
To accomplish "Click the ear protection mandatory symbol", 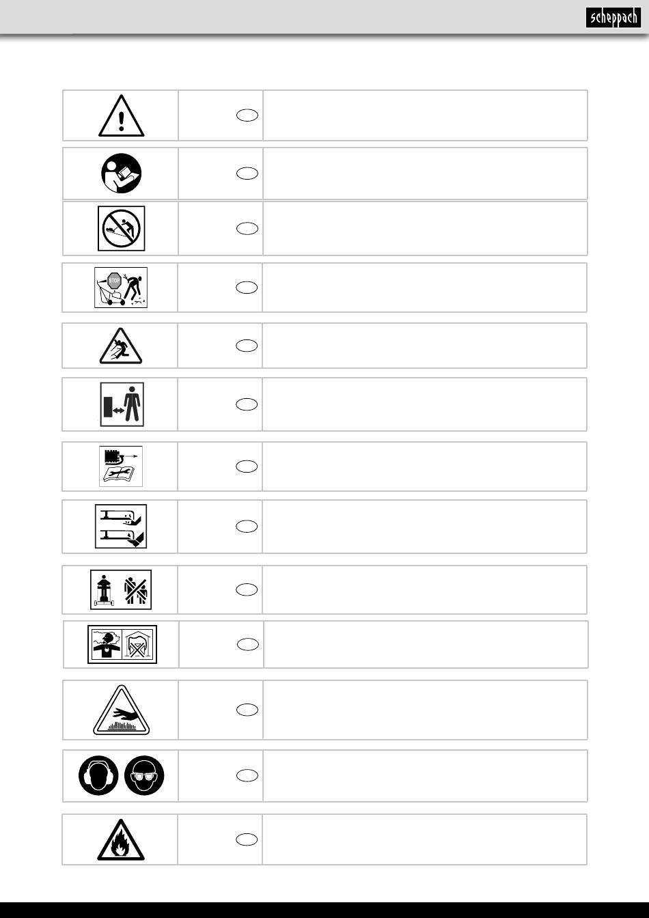I will (98, 775).
